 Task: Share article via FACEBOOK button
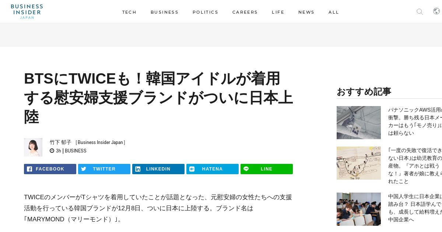50,169
